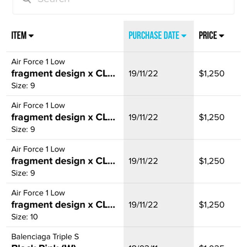Viewport: 247px width, 247px height.
Task: Select the second row's $1,250 price
Action: coord(211,117)
